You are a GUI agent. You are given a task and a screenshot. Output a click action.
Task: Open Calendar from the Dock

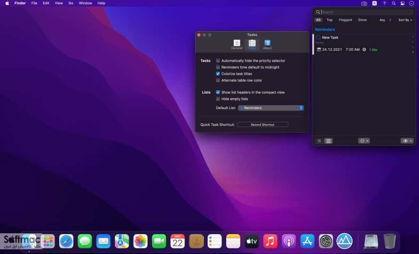pyautogui.click(x=177, y=241)
